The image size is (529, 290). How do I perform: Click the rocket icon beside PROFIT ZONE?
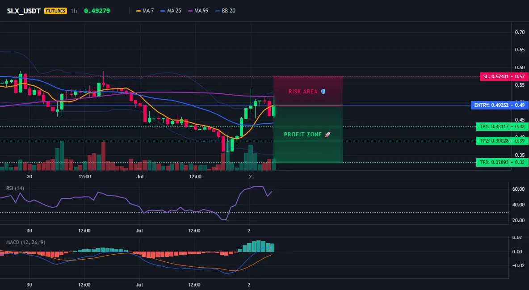point(327,134)
